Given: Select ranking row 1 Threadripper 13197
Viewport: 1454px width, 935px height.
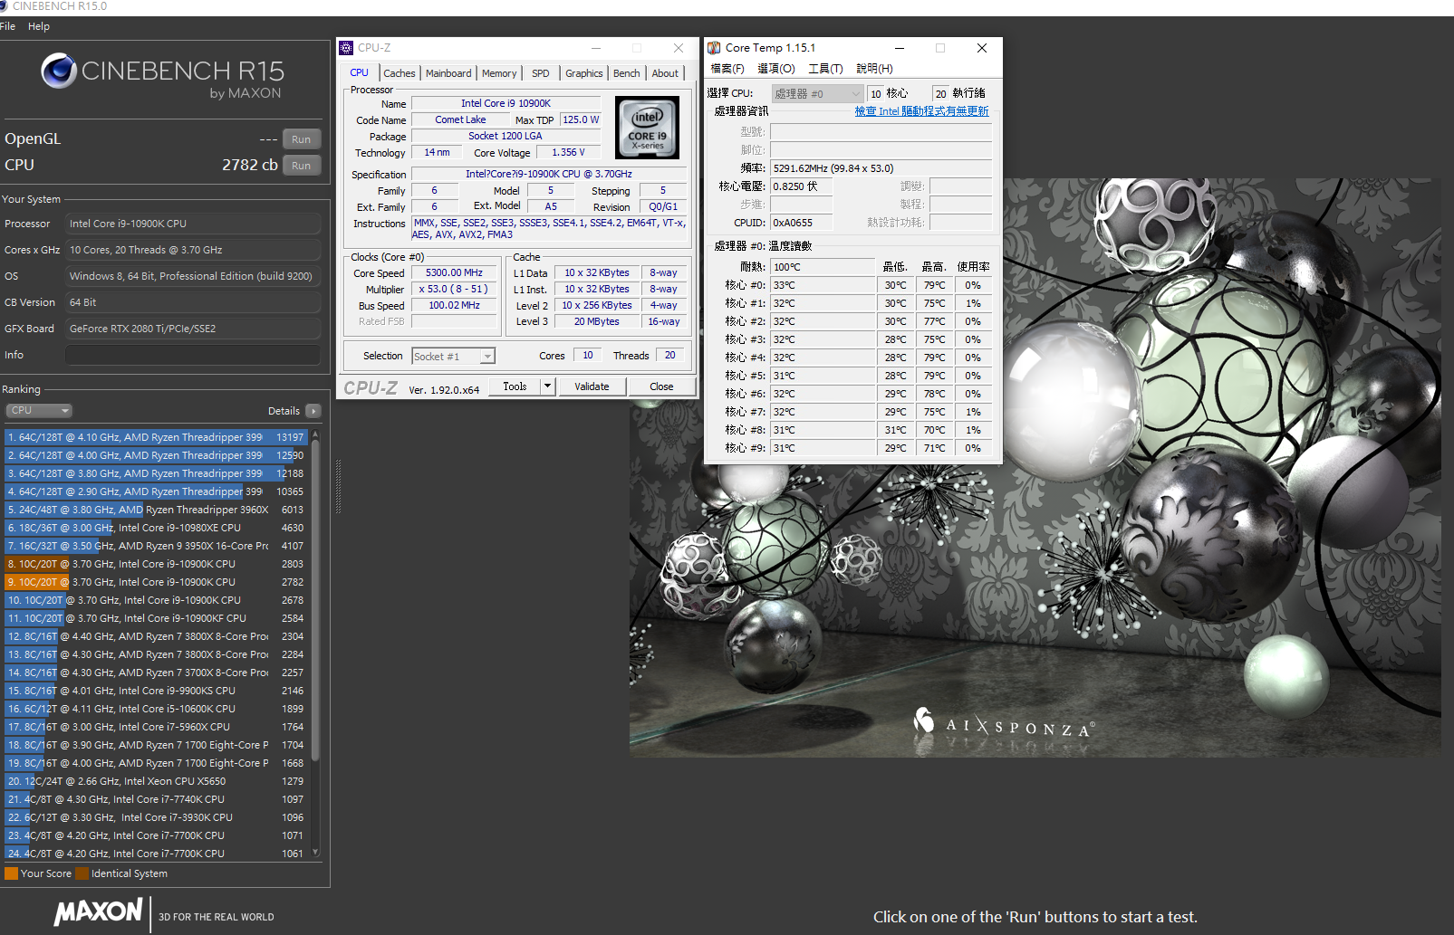Looking at the screenshot, I should pyautogui.click(x=156, y=437).
